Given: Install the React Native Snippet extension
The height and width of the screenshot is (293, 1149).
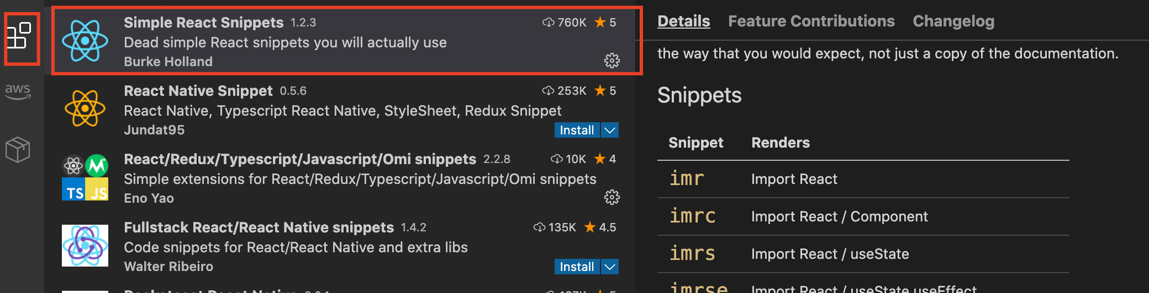Looking at the screenshot, I should tap(577, 131).
